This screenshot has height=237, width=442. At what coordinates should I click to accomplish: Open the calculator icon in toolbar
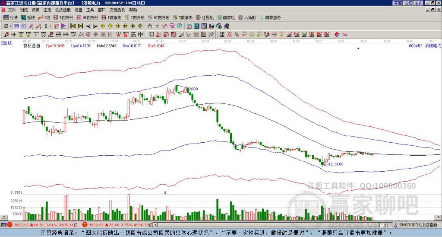coord(196,26)
